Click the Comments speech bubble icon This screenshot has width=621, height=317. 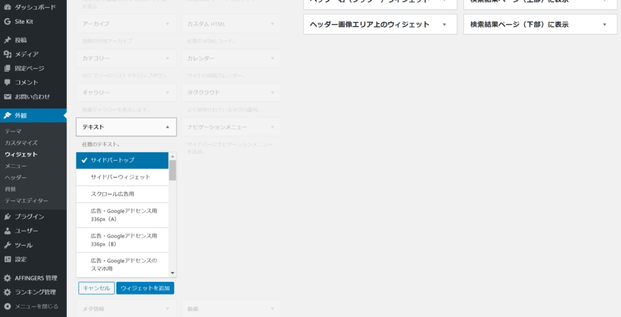[x=7, y=82]
